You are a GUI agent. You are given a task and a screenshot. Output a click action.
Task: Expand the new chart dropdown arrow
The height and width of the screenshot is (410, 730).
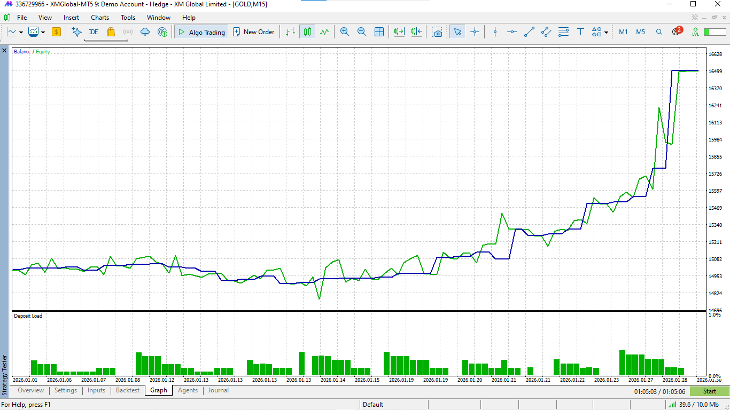(x=21, y=32)
